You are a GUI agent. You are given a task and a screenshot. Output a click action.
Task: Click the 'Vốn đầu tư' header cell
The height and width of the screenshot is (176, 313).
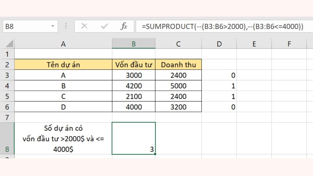pyautogui.click(x=134, y=65)
